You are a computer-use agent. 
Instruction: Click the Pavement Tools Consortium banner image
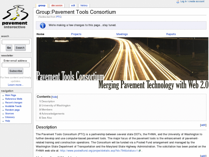coord(122,63)
